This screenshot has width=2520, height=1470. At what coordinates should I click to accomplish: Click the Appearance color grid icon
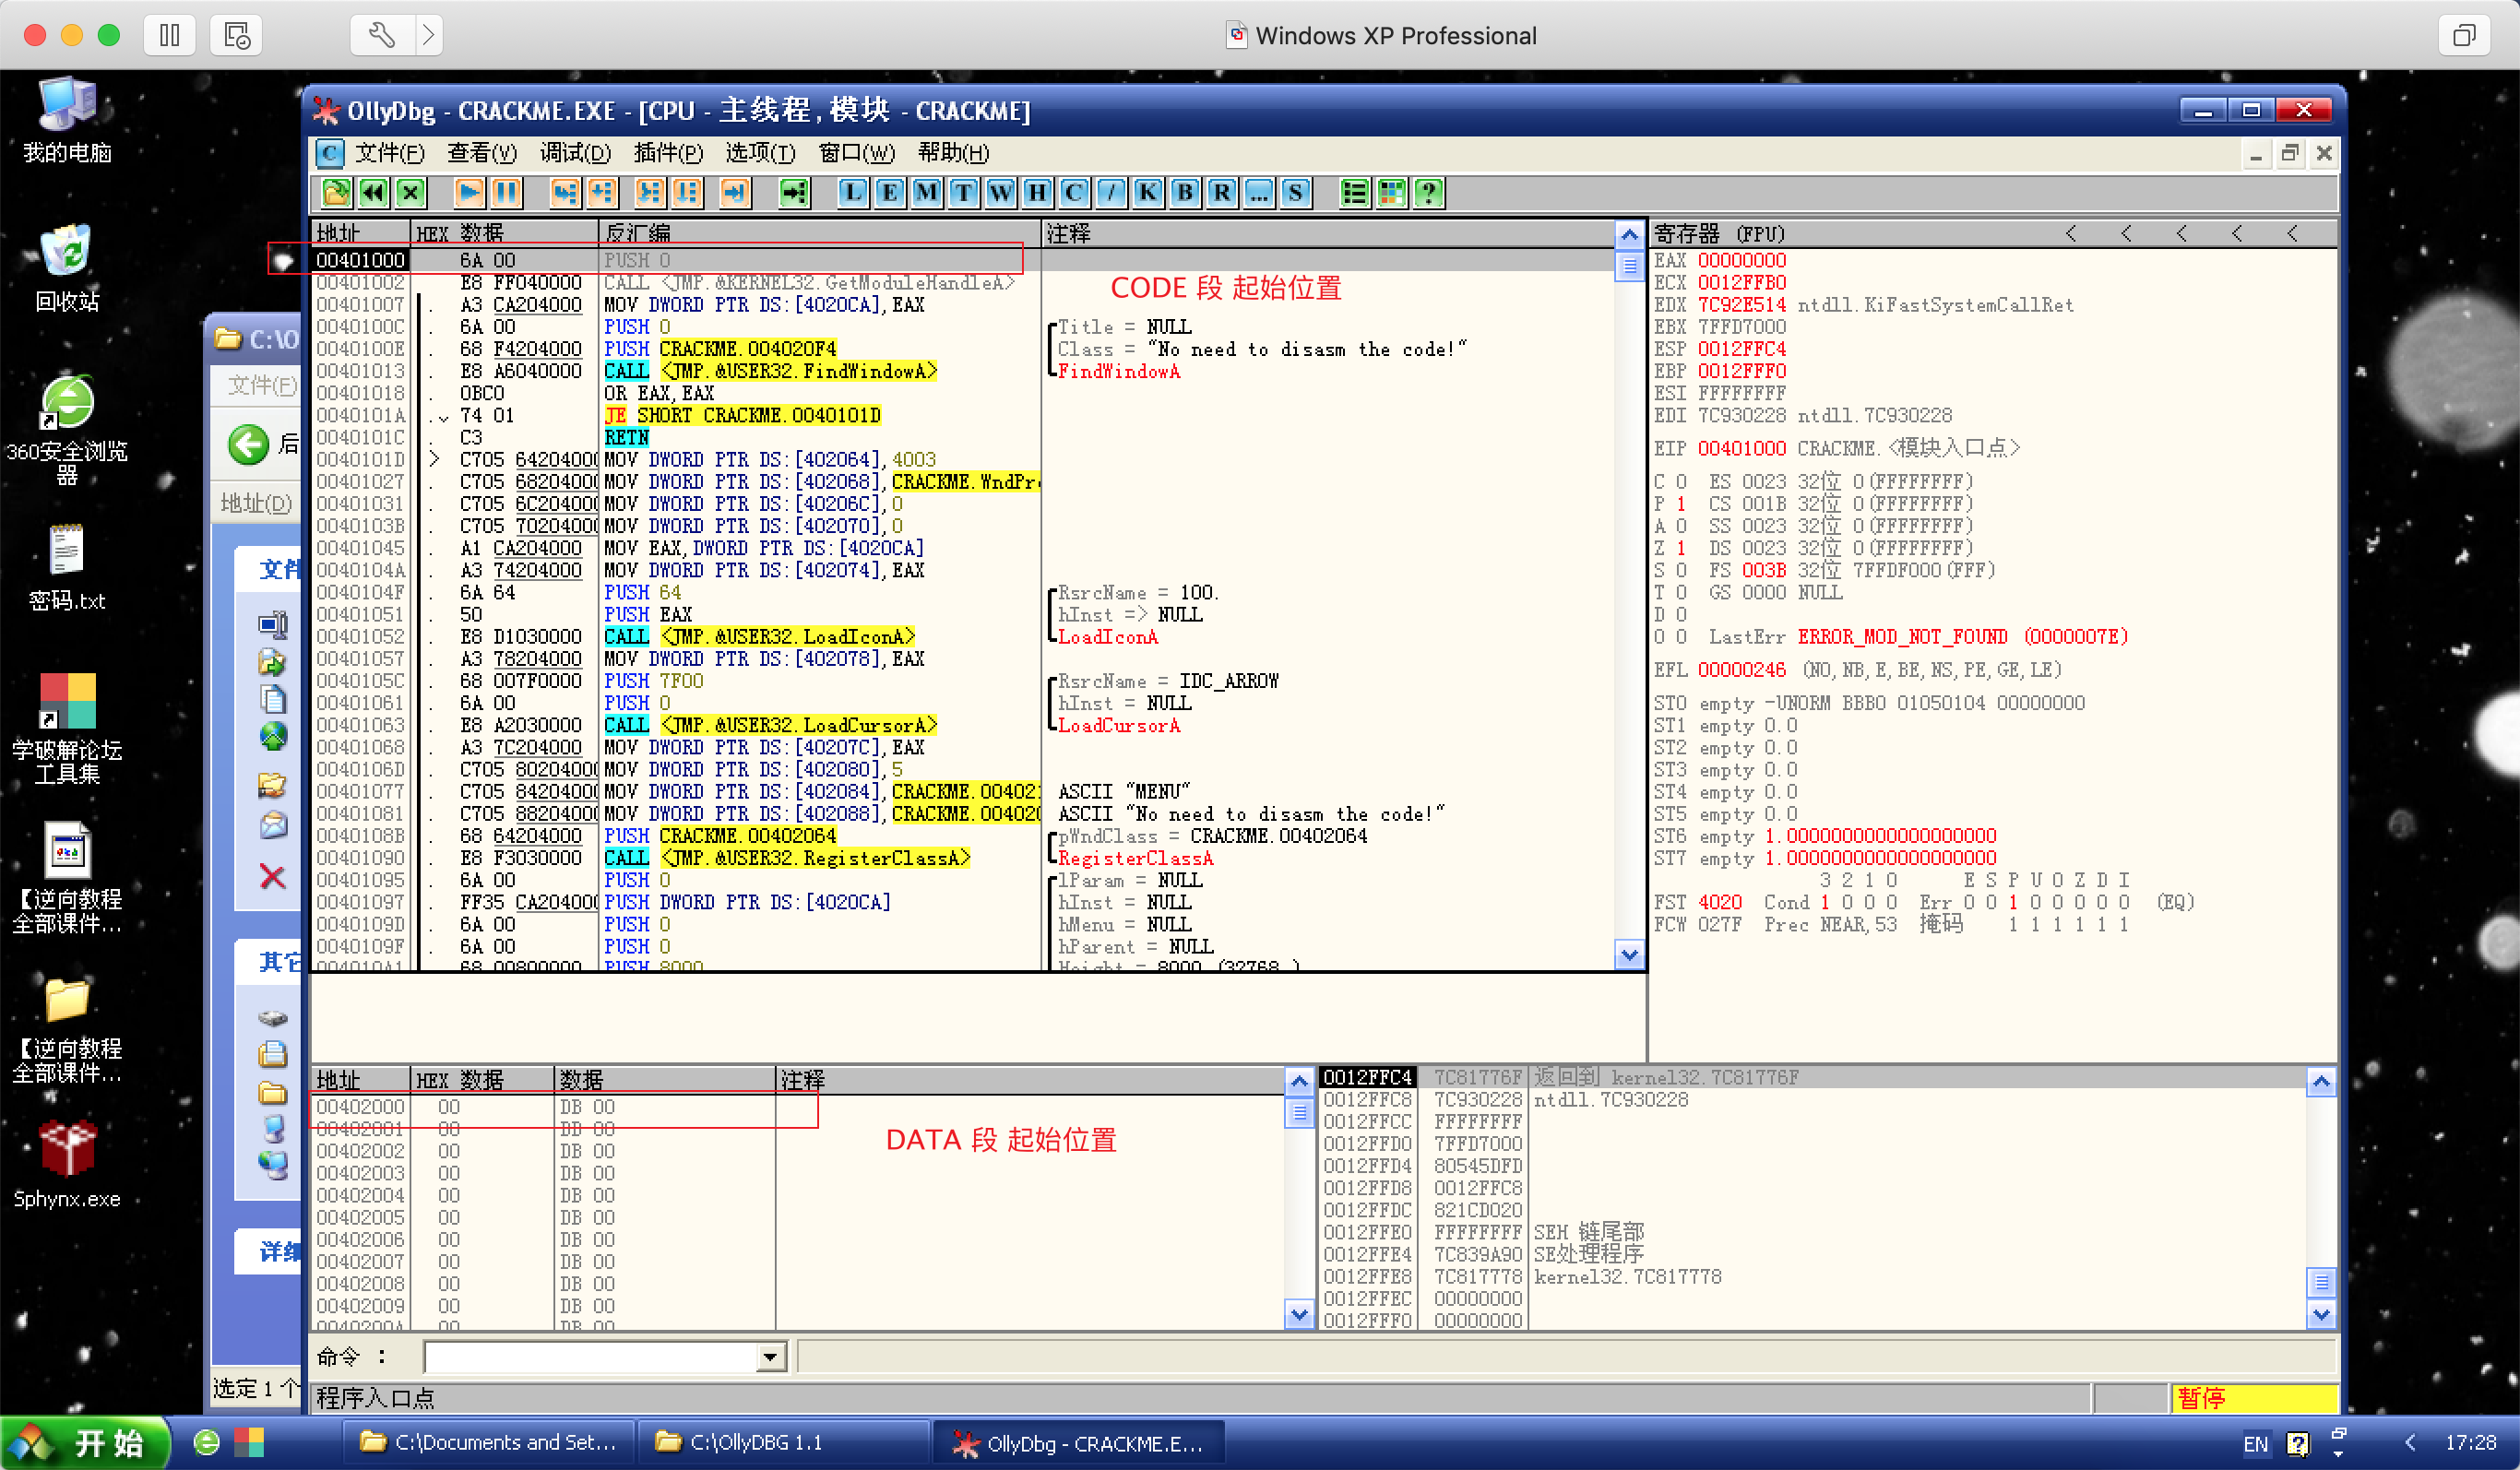tap(1391, 193)
